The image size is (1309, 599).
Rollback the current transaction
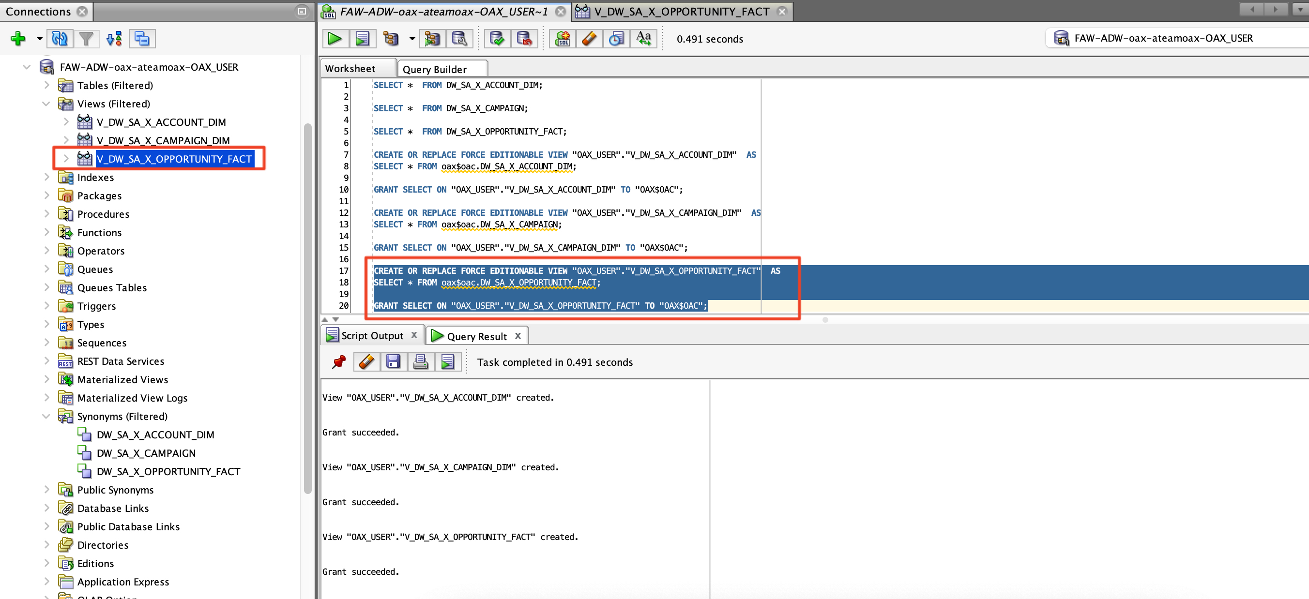coord(525,38)
